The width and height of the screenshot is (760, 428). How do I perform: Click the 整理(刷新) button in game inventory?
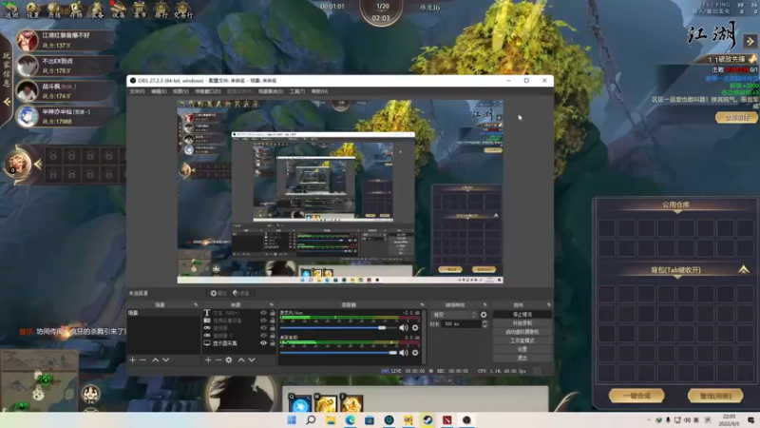[x=715, y=396]
